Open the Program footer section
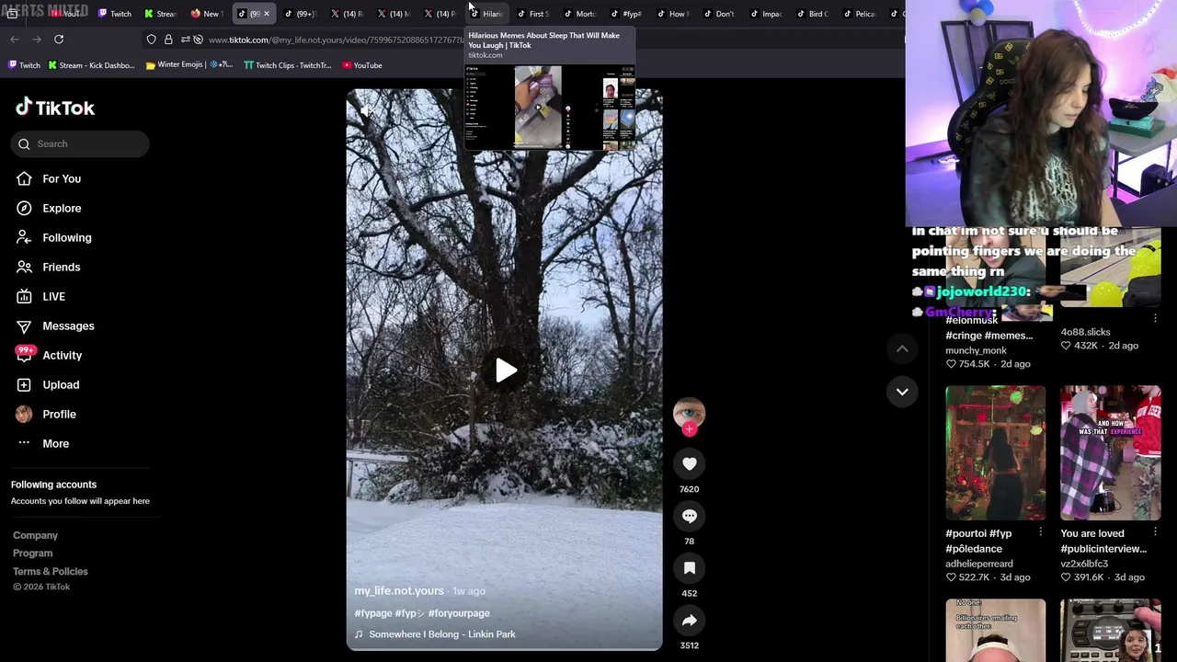The width and height of the screenshot is (1177, 662). click(32, 554)
